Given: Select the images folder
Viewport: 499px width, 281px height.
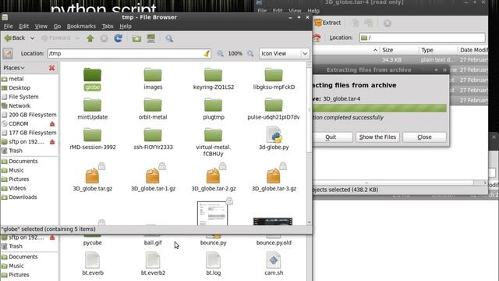Looking at the screenshot, I should [x=153, y=79].
